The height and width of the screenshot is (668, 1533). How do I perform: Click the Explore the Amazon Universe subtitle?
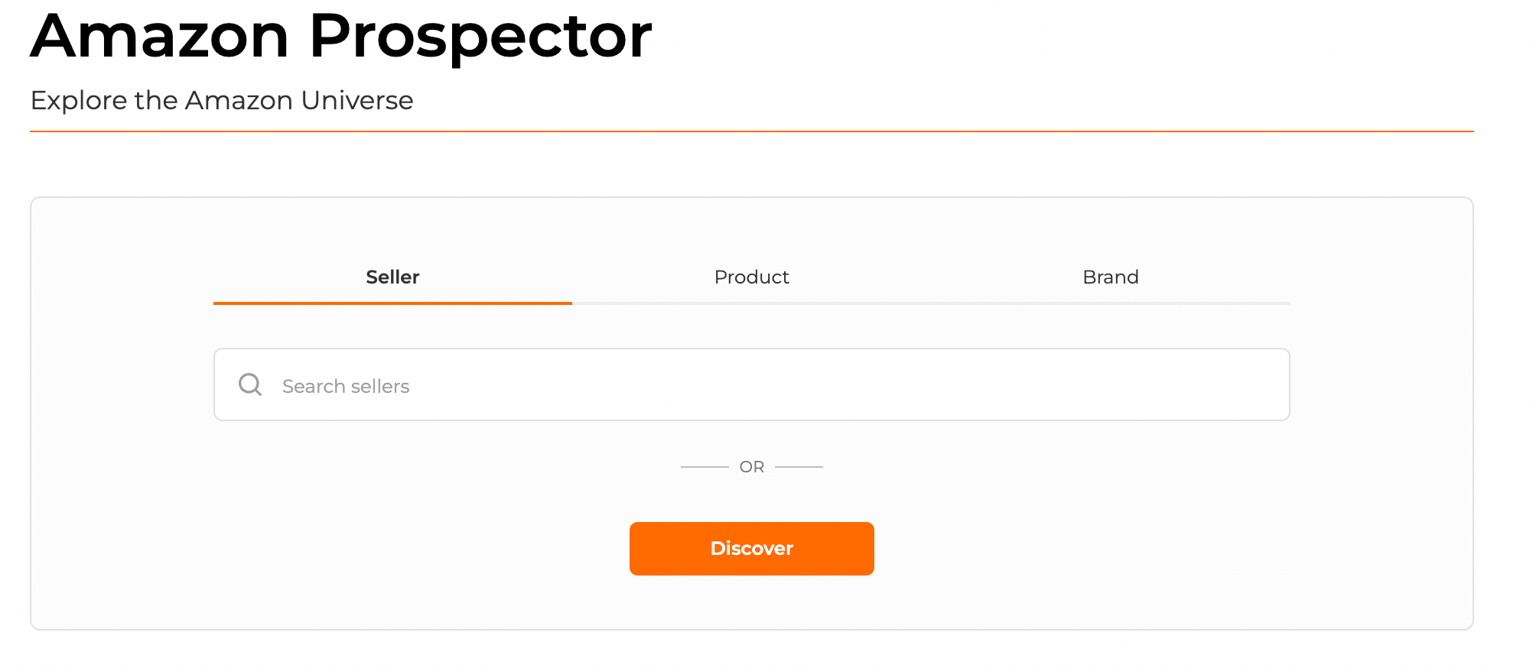pos(222,101)
